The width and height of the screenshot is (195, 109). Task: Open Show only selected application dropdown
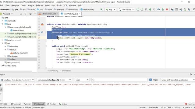coord(178,80)
